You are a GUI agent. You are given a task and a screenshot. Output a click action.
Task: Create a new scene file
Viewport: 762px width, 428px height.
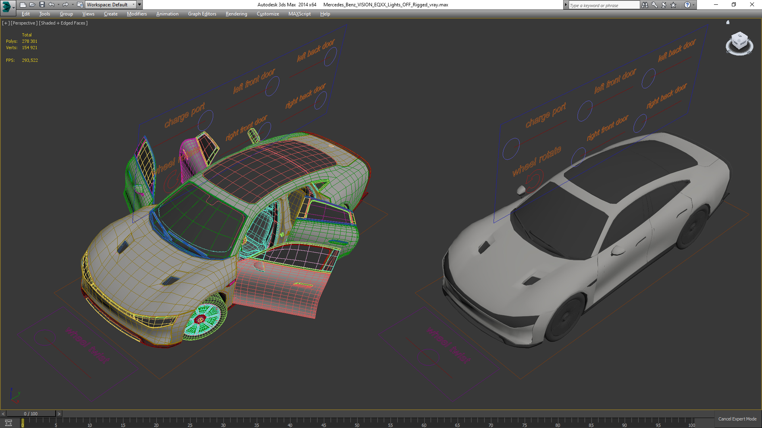(x=23, y=5)
